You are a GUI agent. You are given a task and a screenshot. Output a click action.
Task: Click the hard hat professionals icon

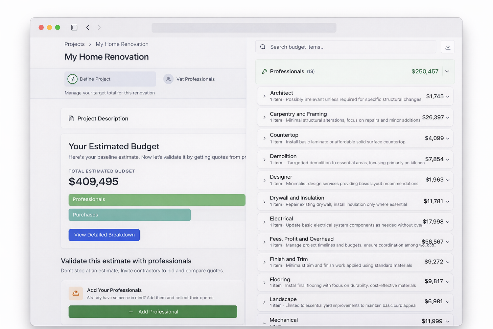[x=76, y=293]
